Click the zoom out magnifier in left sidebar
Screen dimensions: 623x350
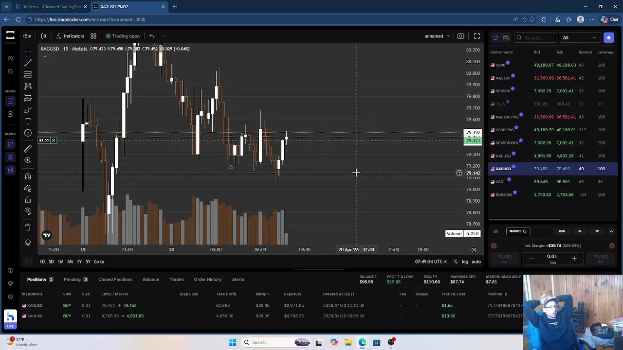point(10,71)
